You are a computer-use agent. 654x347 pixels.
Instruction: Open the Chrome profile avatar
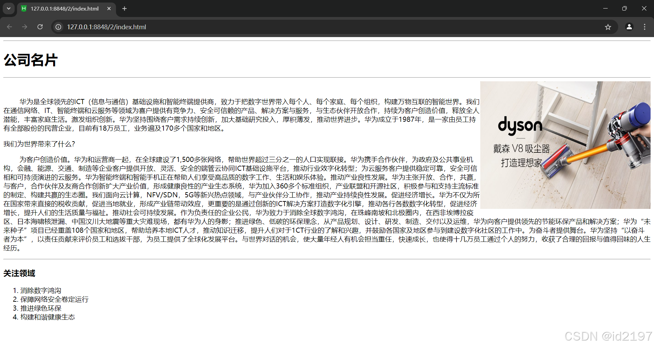point(629,27)
